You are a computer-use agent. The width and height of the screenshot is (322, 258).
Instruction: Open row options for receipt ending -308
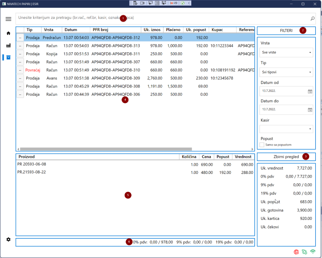(x=20, y=86)
